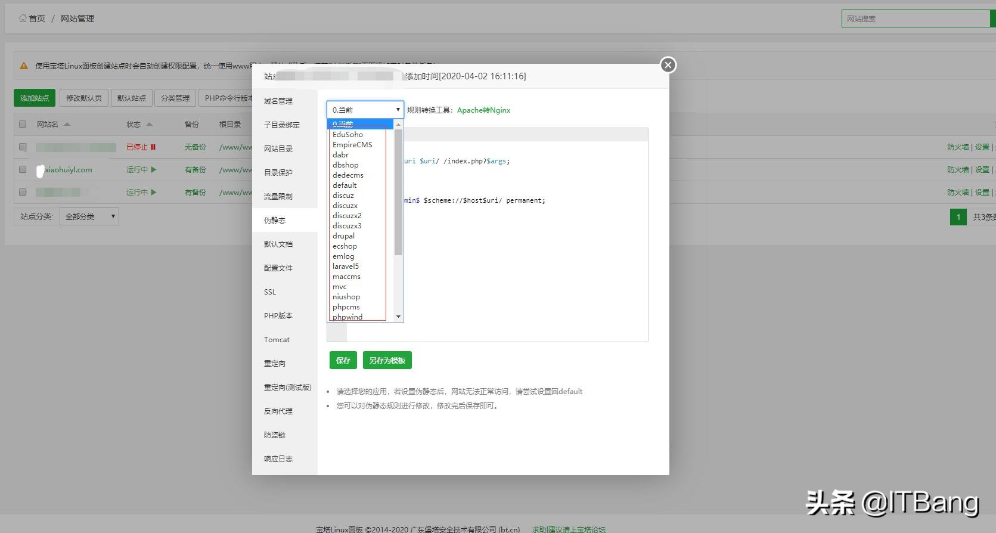Switch to the 伪静态 tab
The height and width of the screenshot is (533, 996).
point(285,220)
